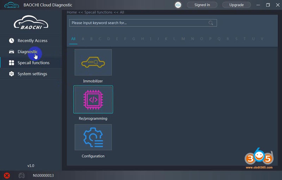Focus the keyword search input field
The width and height of the screenshot is (282, 180).
point(143,23)
